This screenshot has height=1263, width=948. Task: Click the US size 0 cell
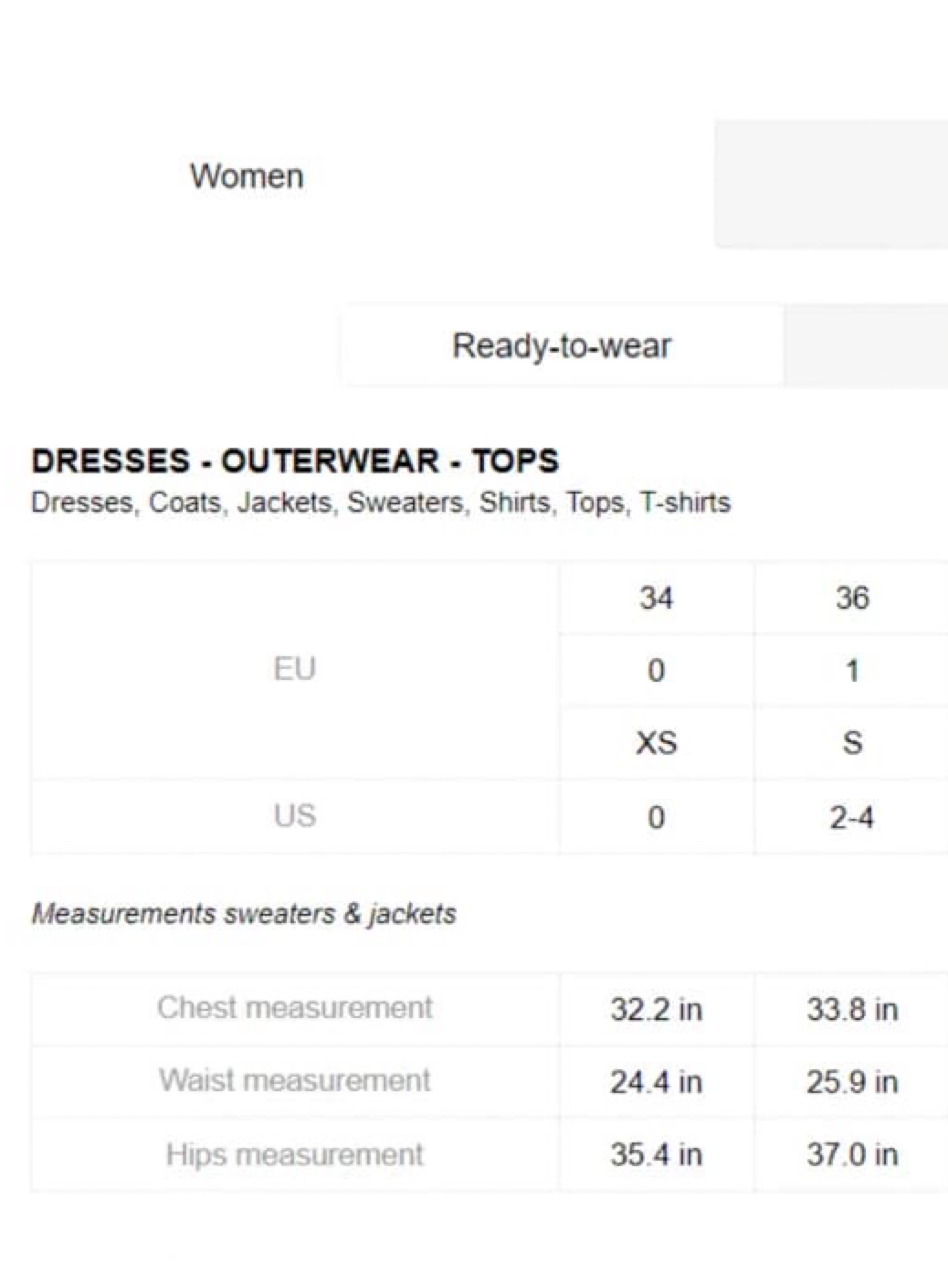click(x=656, y=817)
